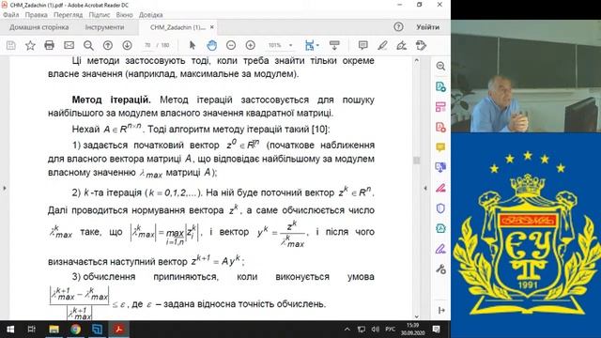This screenshot has height=338, width=601.
Task: Print the document using the printer icon
Action: [x=49, y=45]
